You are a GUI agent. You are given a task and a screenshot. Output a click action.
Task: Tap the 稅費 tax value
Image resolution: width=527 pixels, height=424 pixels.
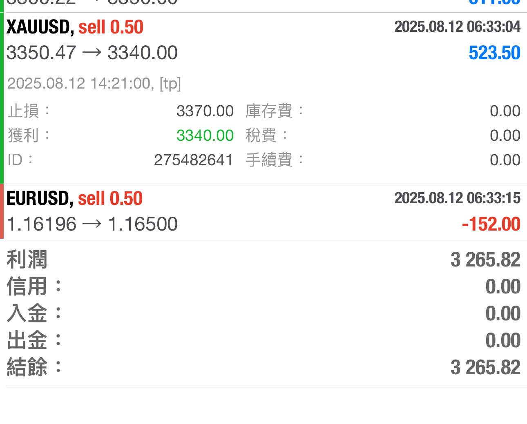[x=505, y=135]
